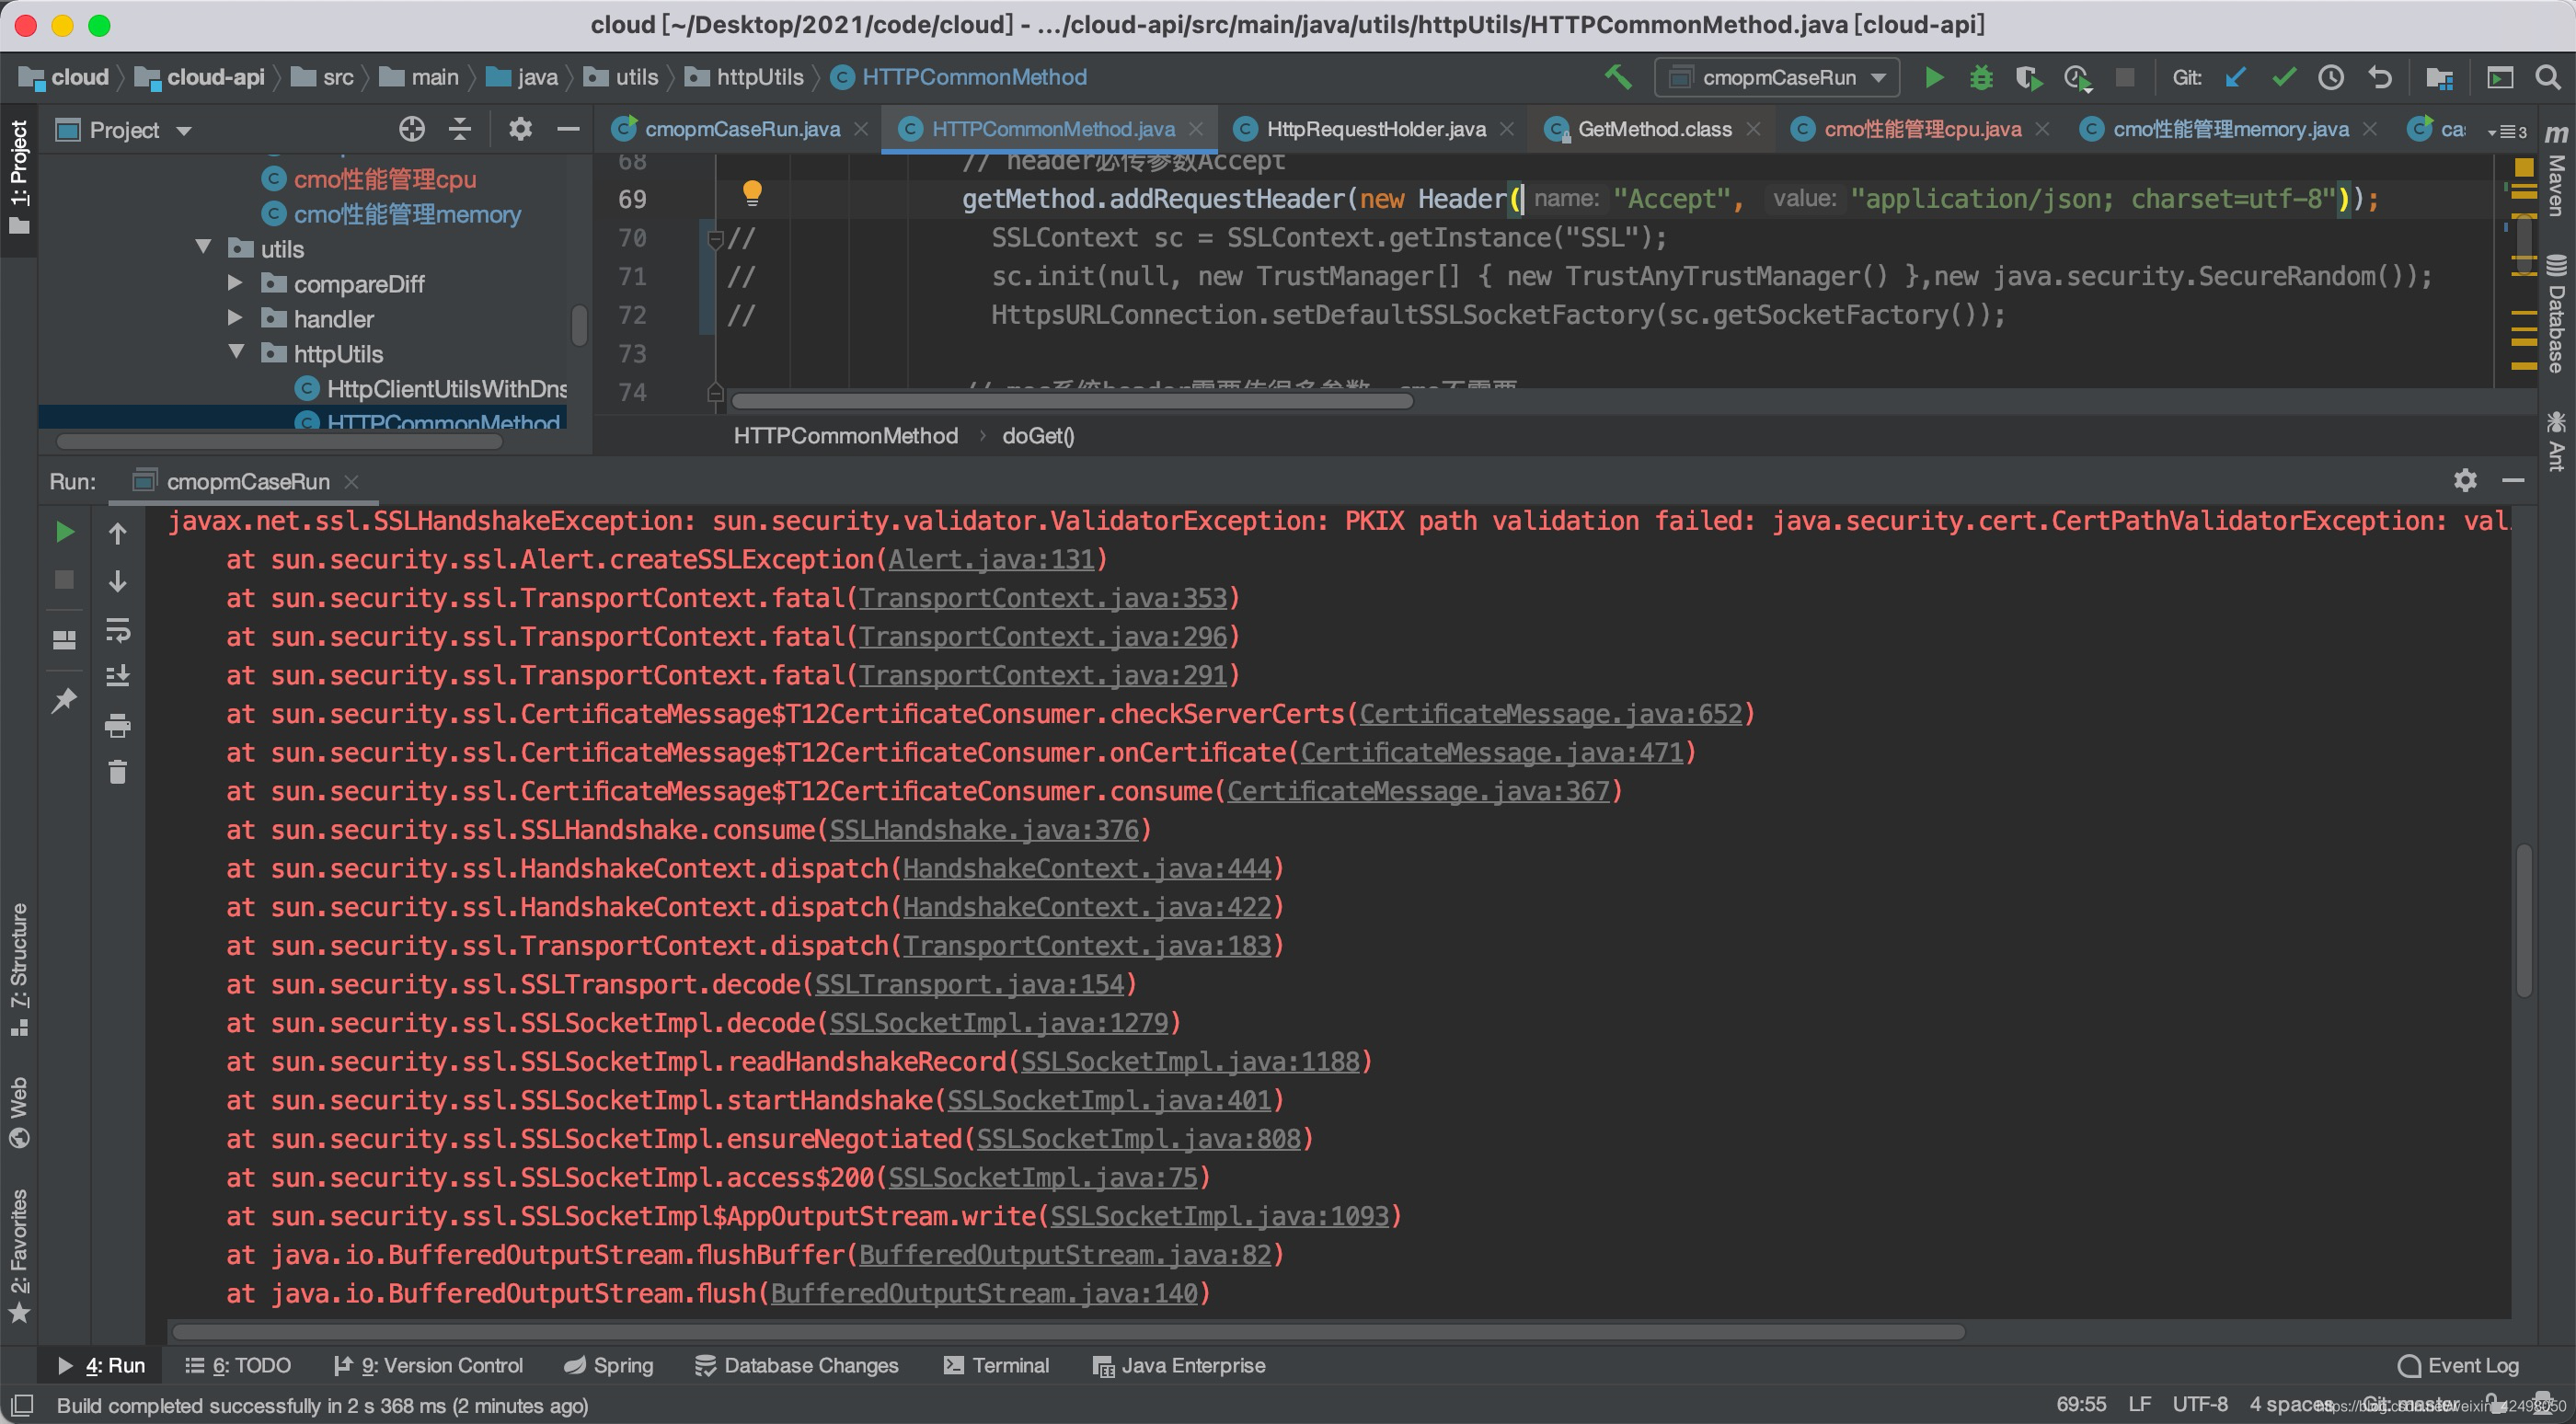Collapse the utils folder in project tree

[x=204, y=247]
